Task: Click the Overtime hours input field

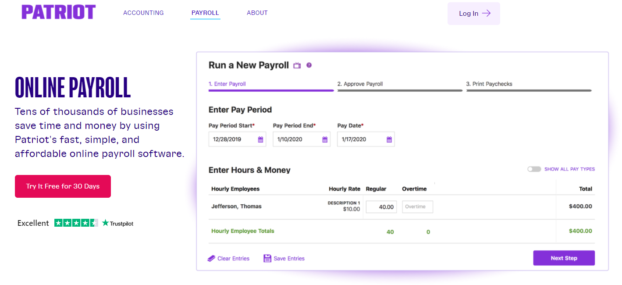Action: click(x=417, y=207)
